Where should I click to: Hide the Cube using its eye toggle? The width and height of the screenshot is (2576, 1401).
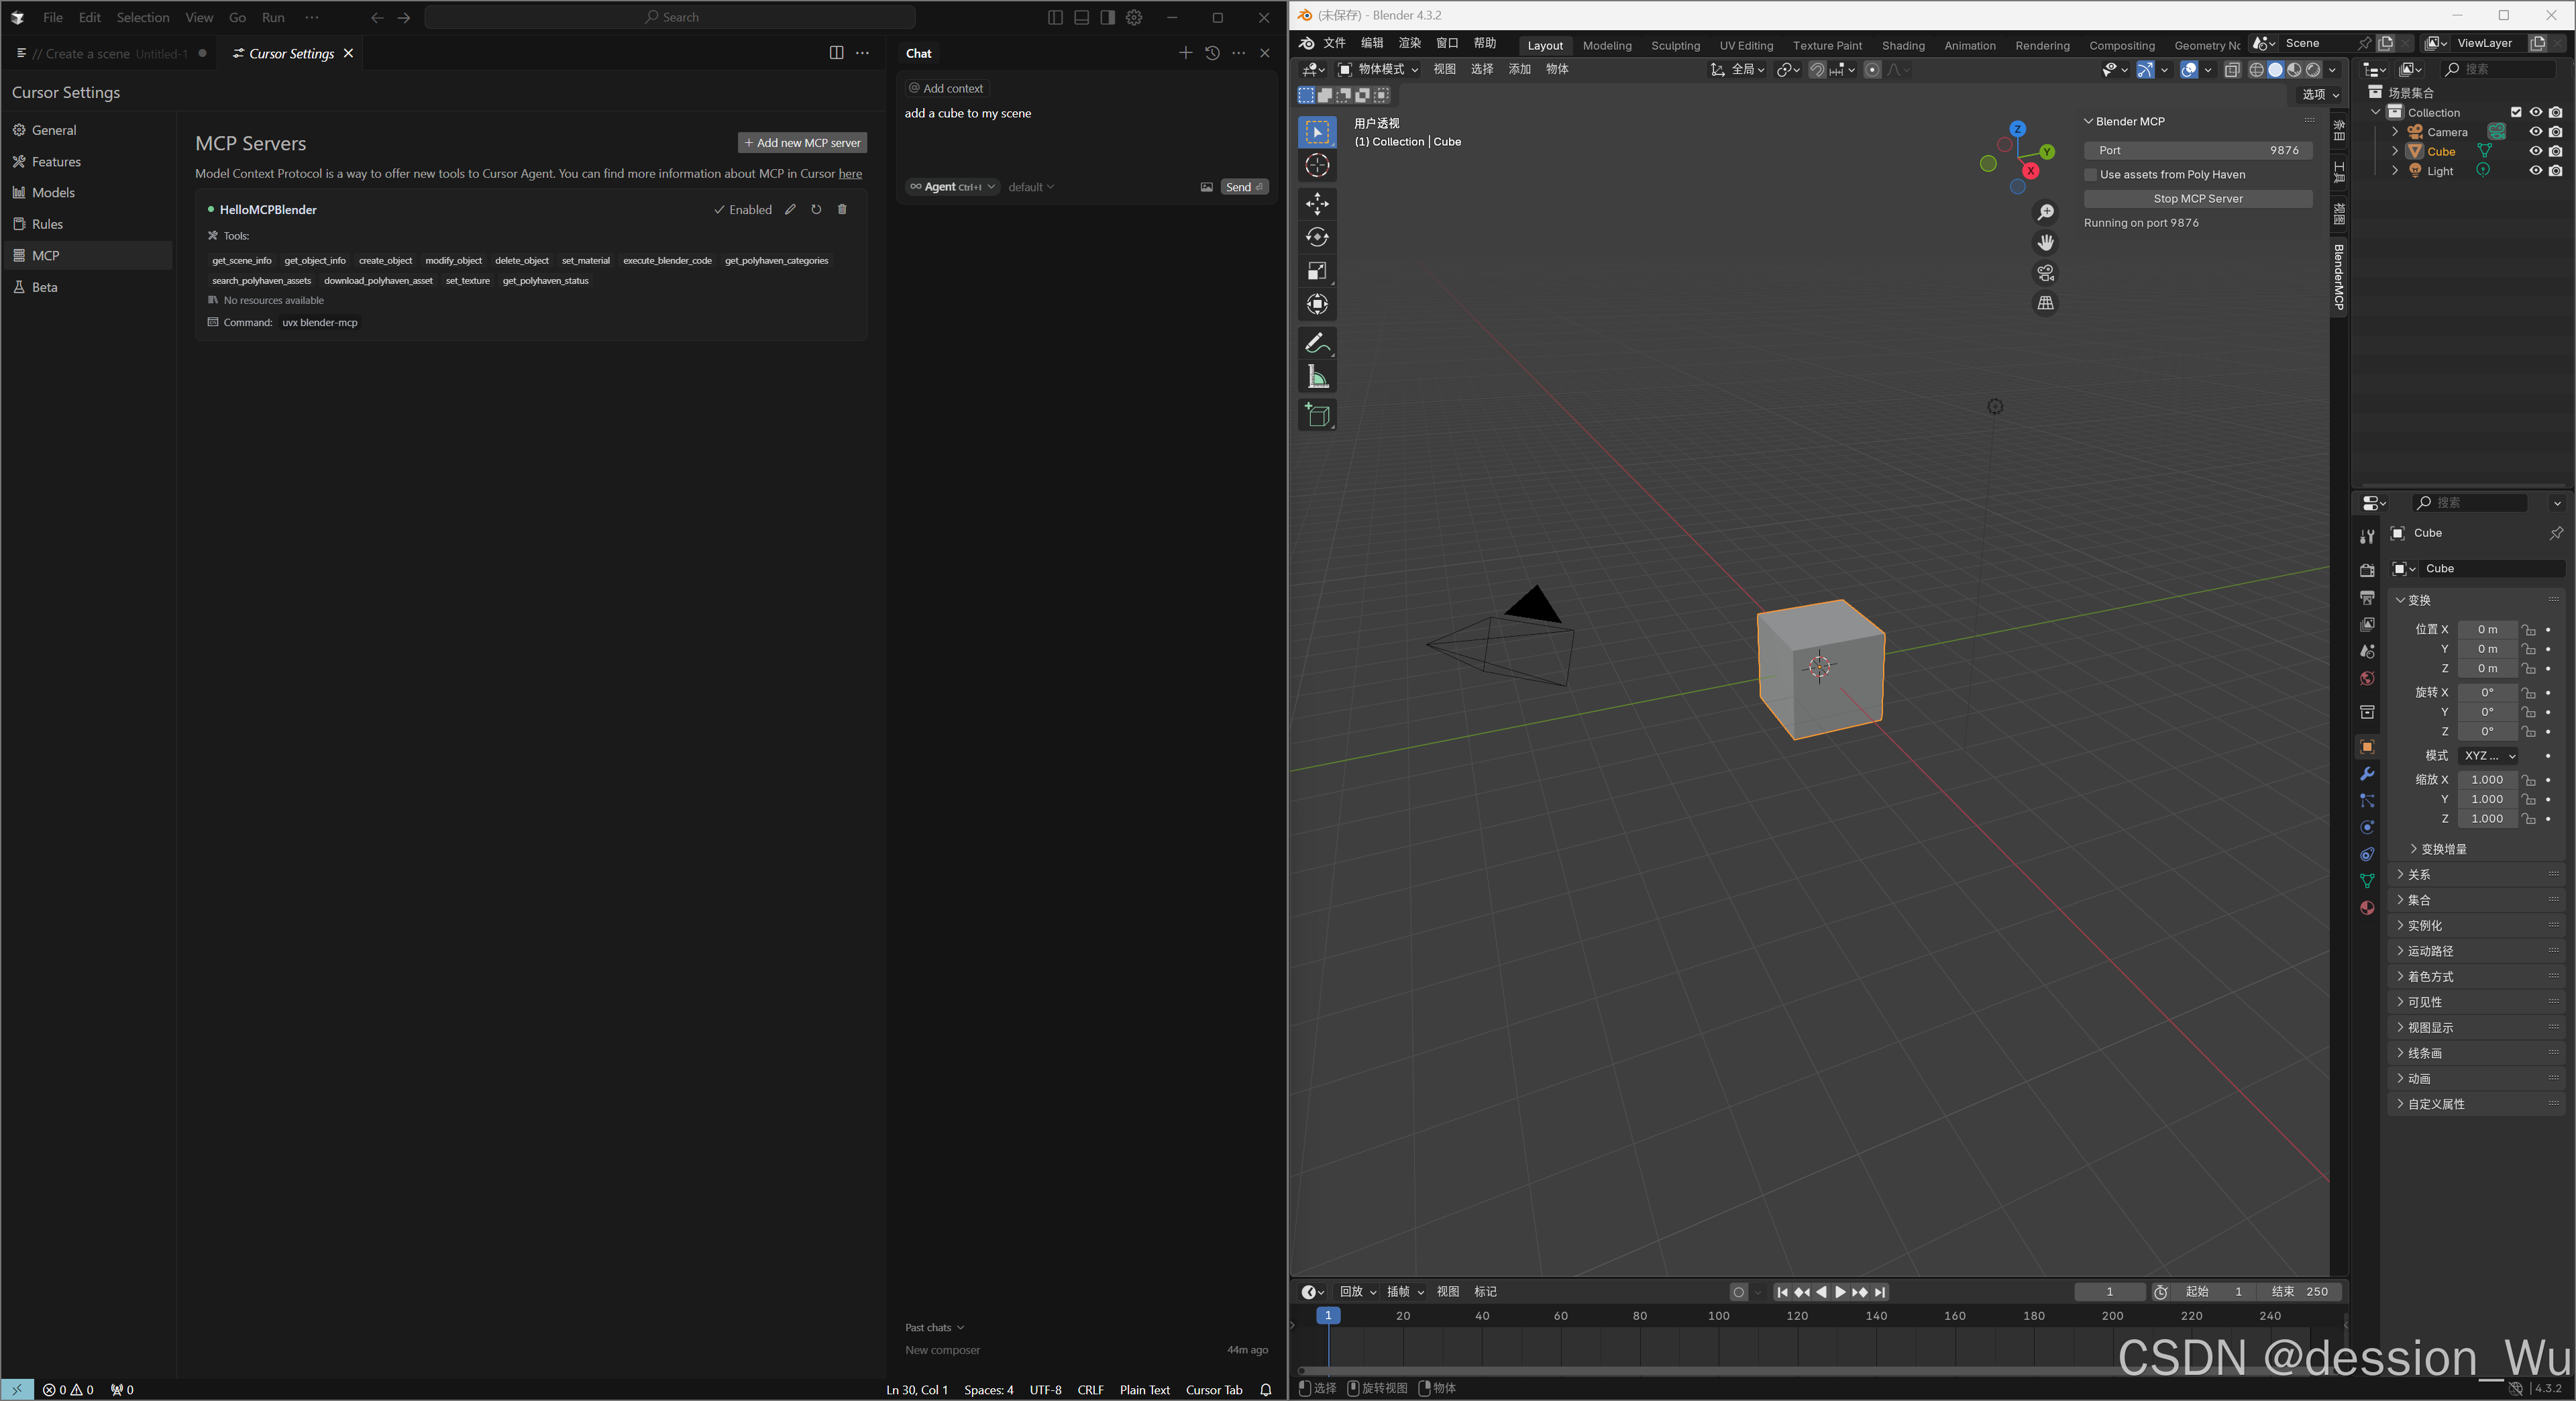(x=2536, y=151)
